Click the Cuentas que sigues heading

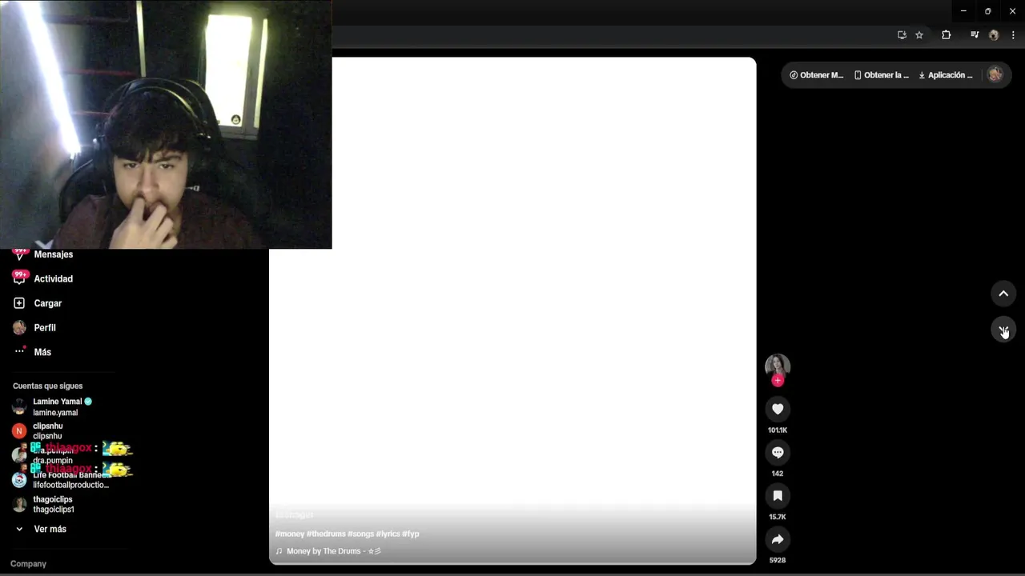pos(47,386)
